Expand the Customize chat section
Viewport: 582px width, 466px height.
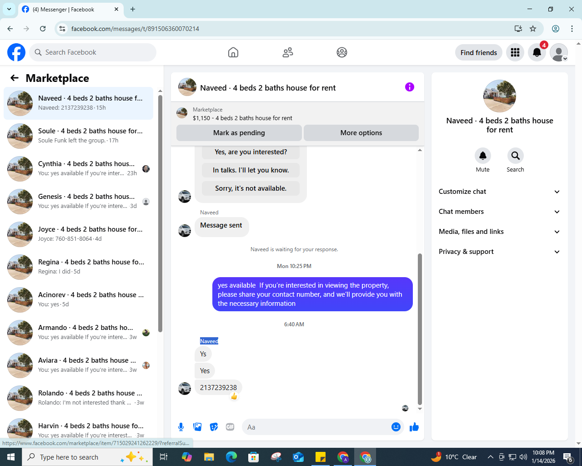pos(500,192)
